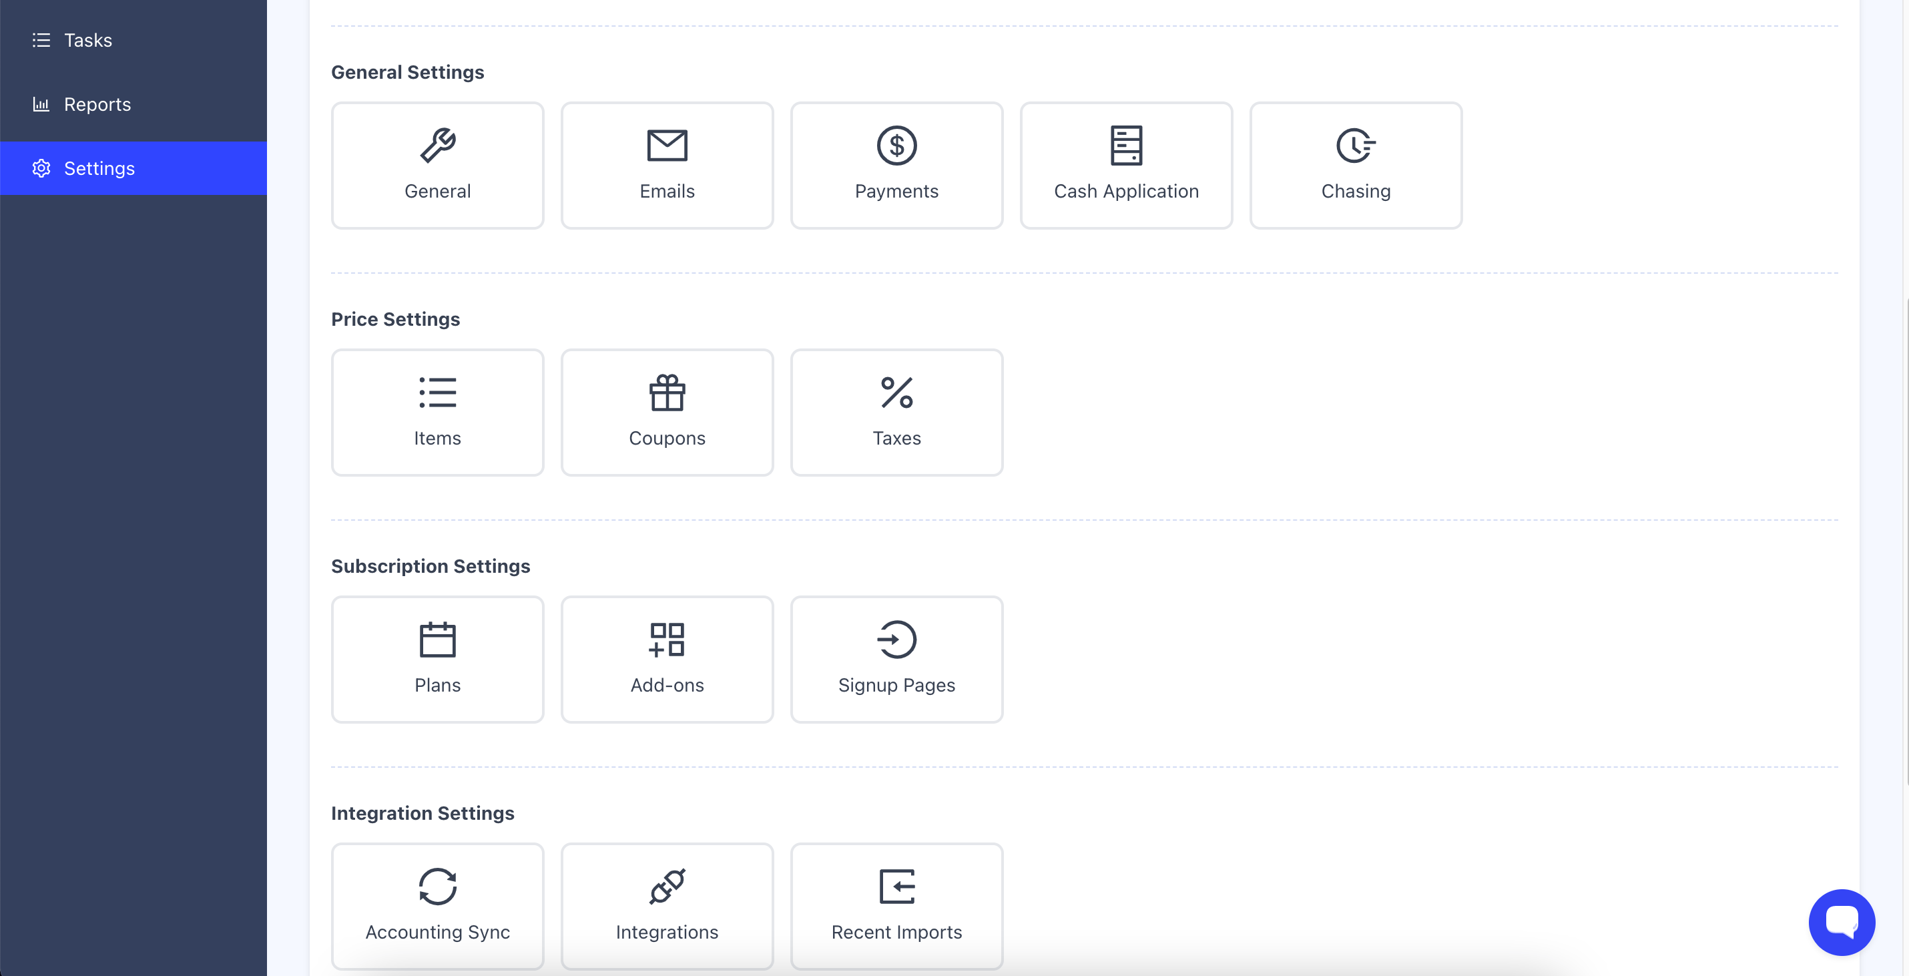Image resolution: width=1909 pixels, height=976 pixels.
Task: Go to Reports in sidebar
Action: 97,105
